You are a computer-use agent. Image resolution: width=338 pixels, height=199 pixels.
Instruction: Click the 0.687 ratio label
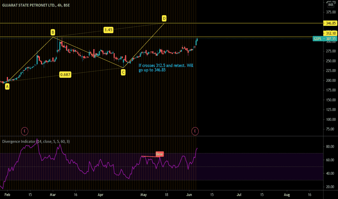(65, 75)
